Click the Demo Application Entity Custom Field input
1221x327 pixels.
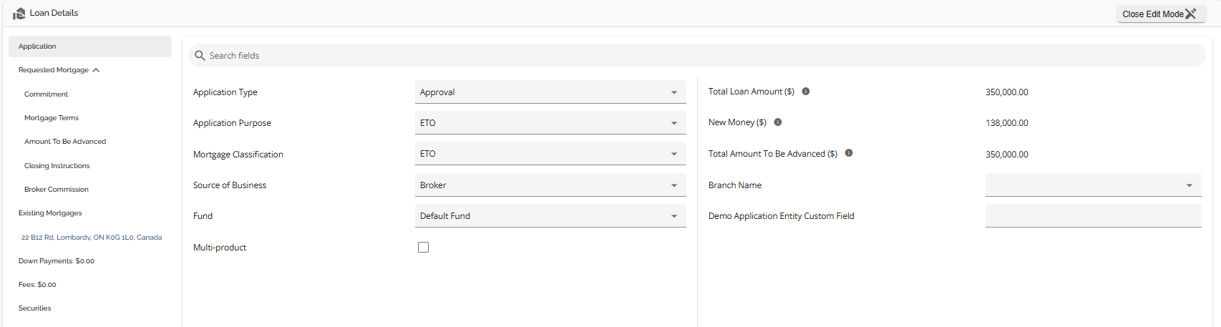(x=1094, y=215)
